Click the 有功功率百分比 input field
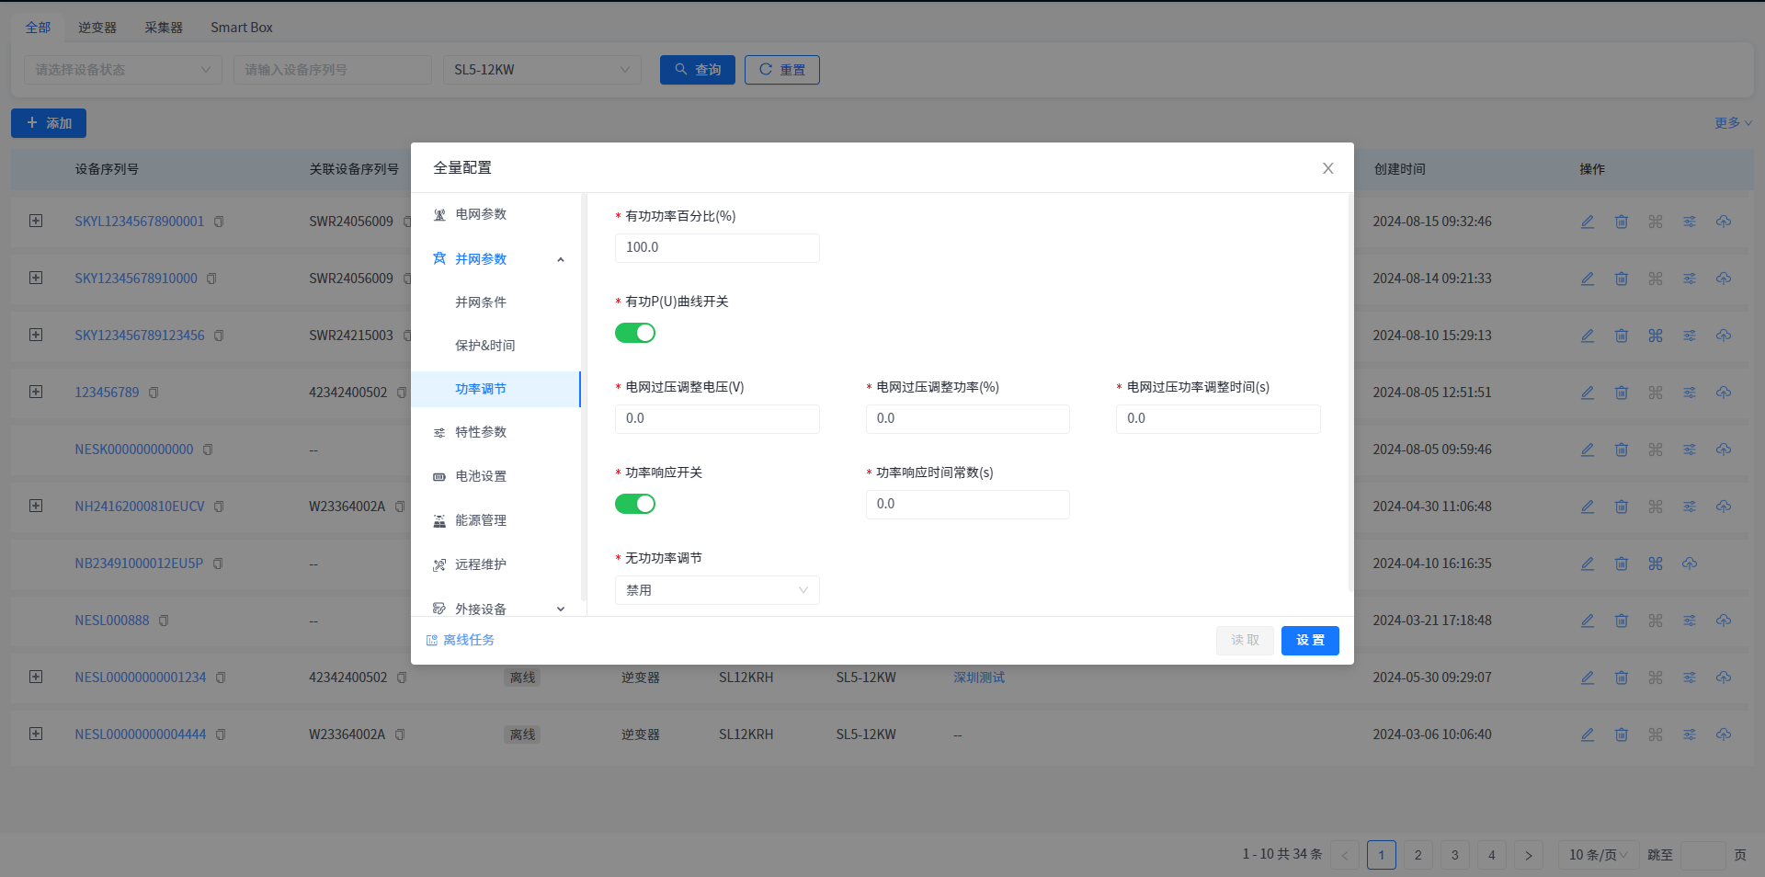The width and height of the screenshot is (1765, 877). coord(717,248)
